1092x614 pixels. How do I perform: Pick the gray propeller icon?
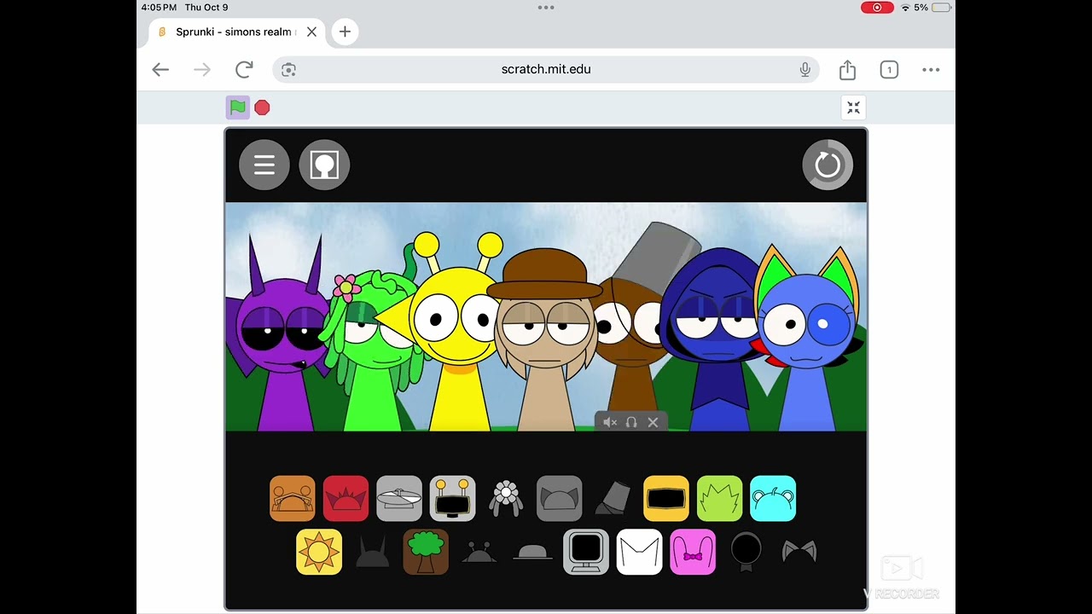tap(399, 498)
